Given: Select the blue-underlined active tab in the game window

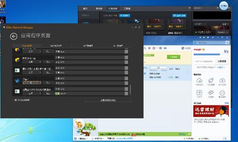Looking at the screenshot, I should [x=112, y=9].
